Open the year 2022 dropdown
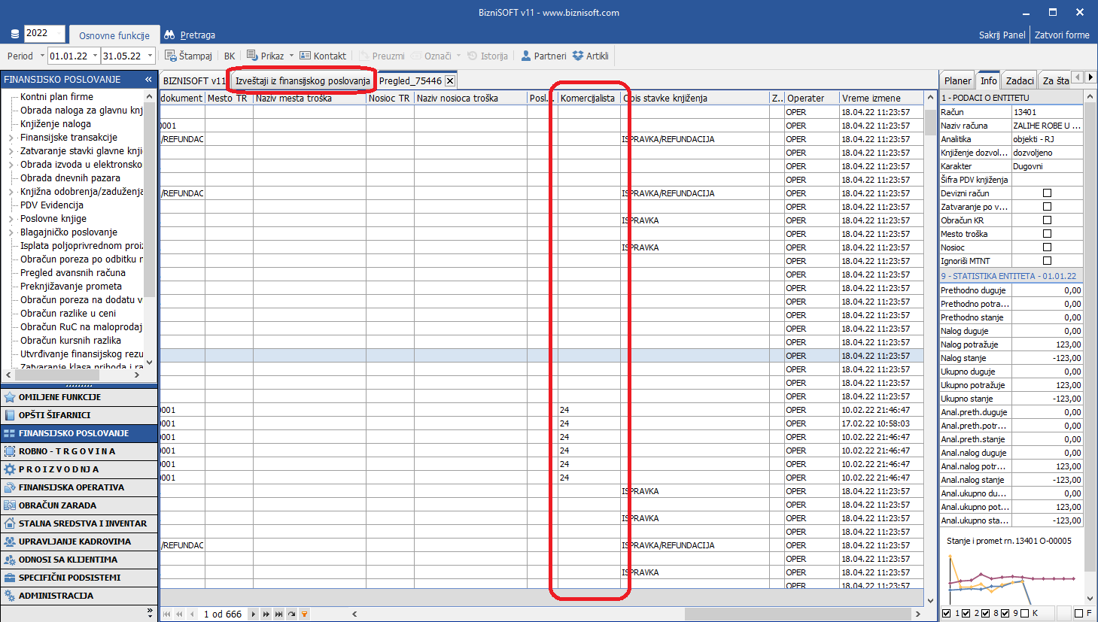This screenshot has height=622, width=1098. pyautogui.click(x=44, y=33)
